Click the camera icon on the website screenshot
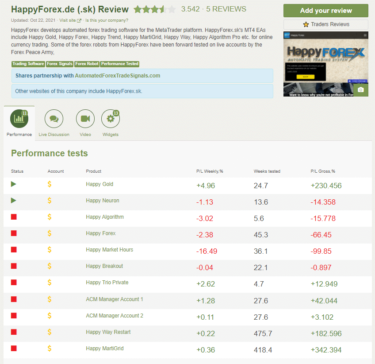Viewport: 375px width, 364px height. point(361,89)
